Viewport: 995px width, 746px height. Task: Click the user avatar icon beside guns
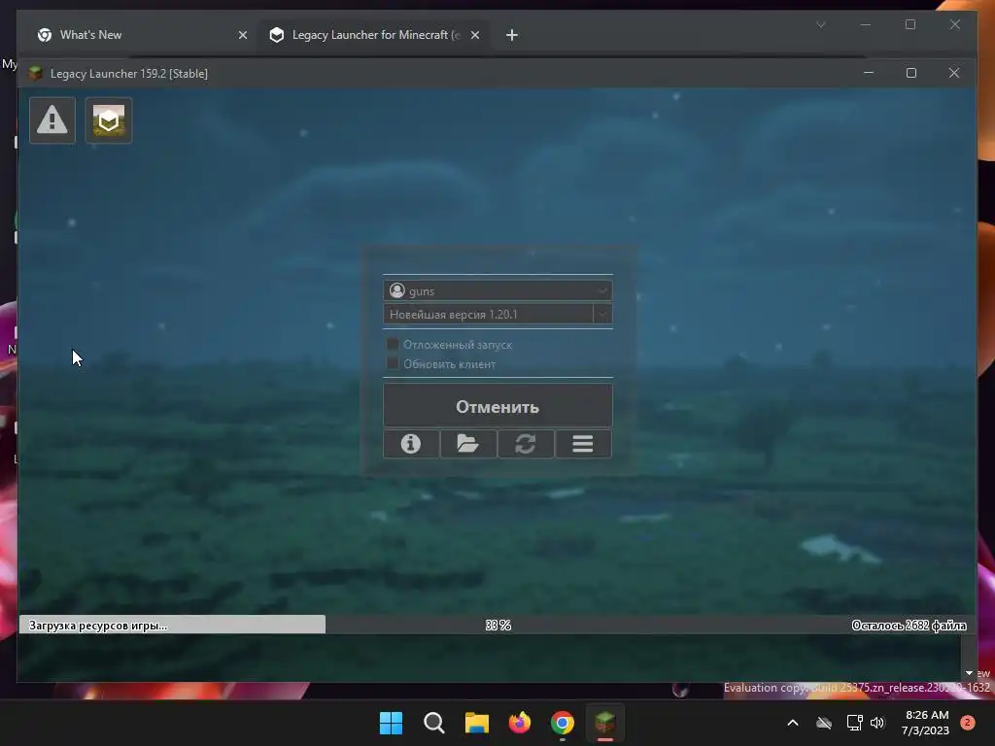pyautogui.click(x=397, y=290)
